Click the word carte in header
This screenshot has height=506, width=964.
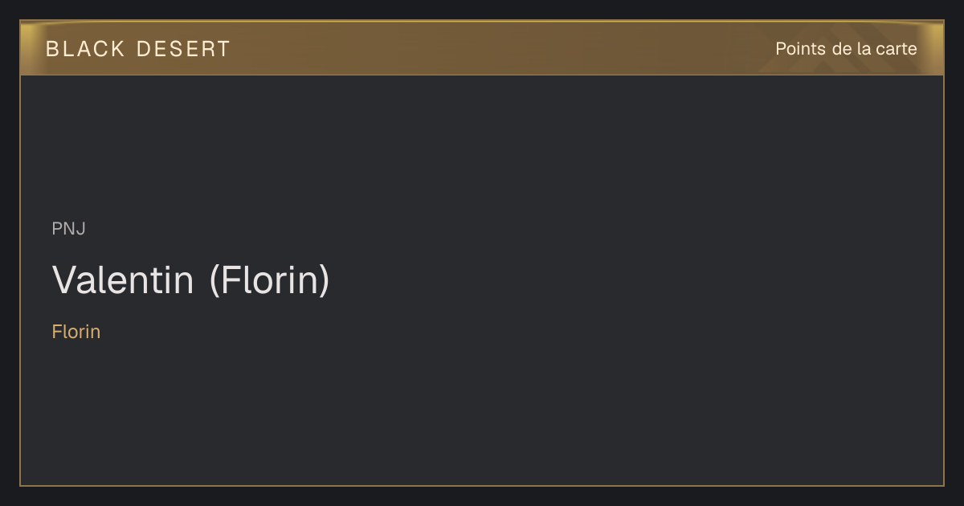[x=897, y=49]
